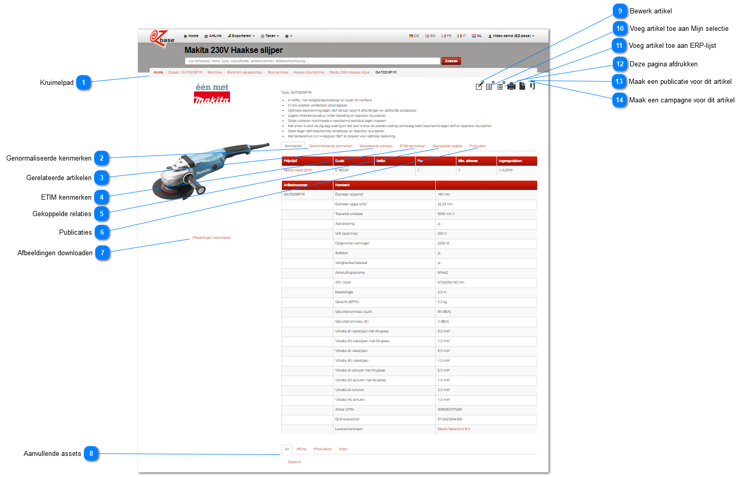Switch to Genormaliseerde kenmerken tab
Image resolution: width=743 pixels, height=477 pixels.
(330, 146)
